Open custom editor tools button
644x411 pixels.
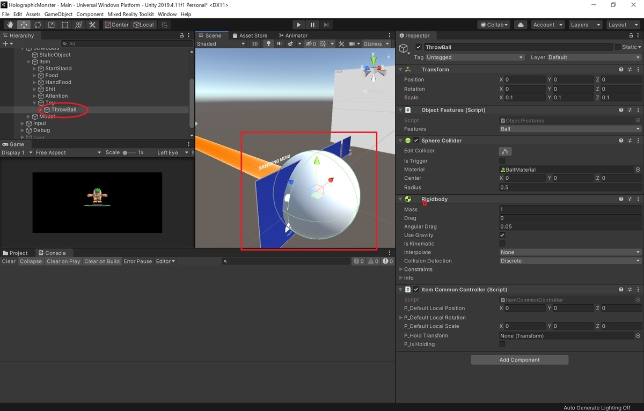tap(92, 25)
